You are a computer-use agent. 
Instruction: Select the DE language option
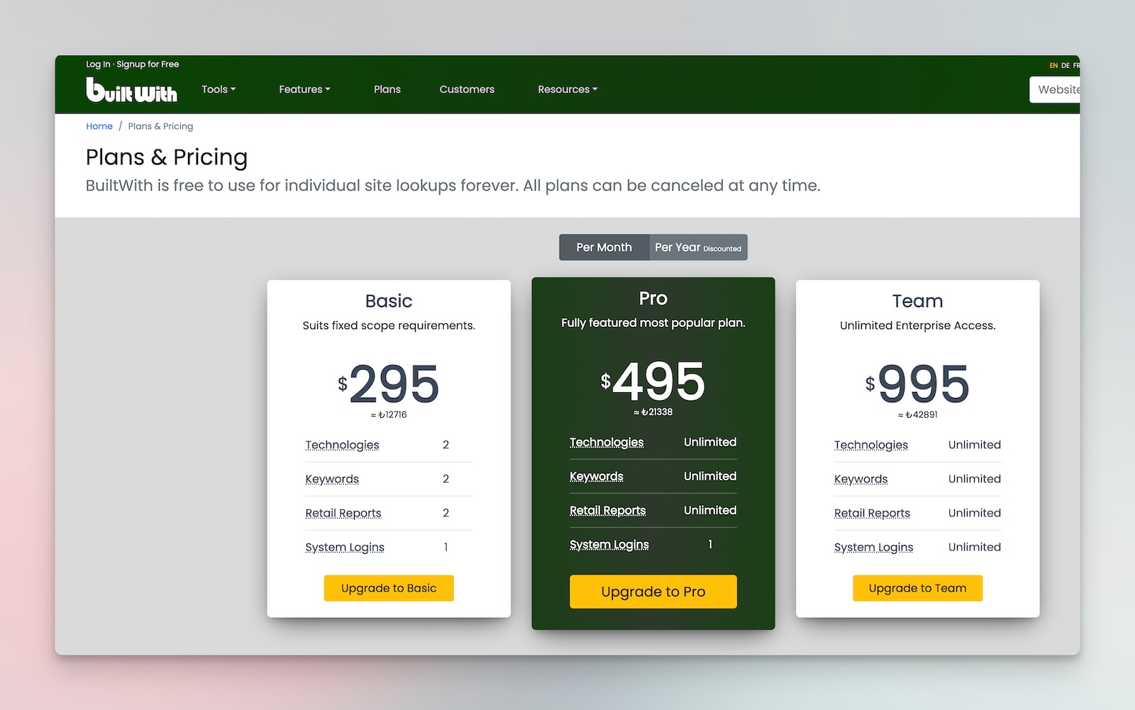1065,65
